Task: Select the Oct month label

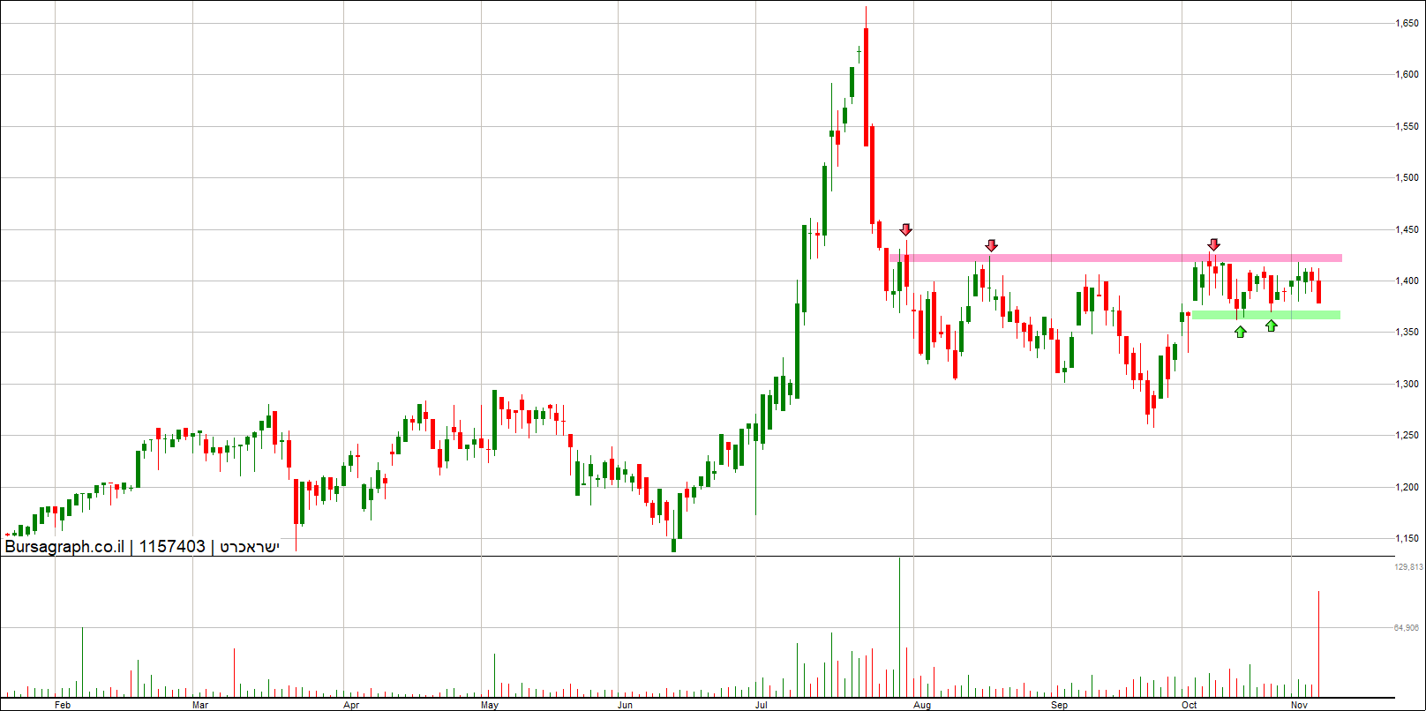Action: tap(1190, 705)
